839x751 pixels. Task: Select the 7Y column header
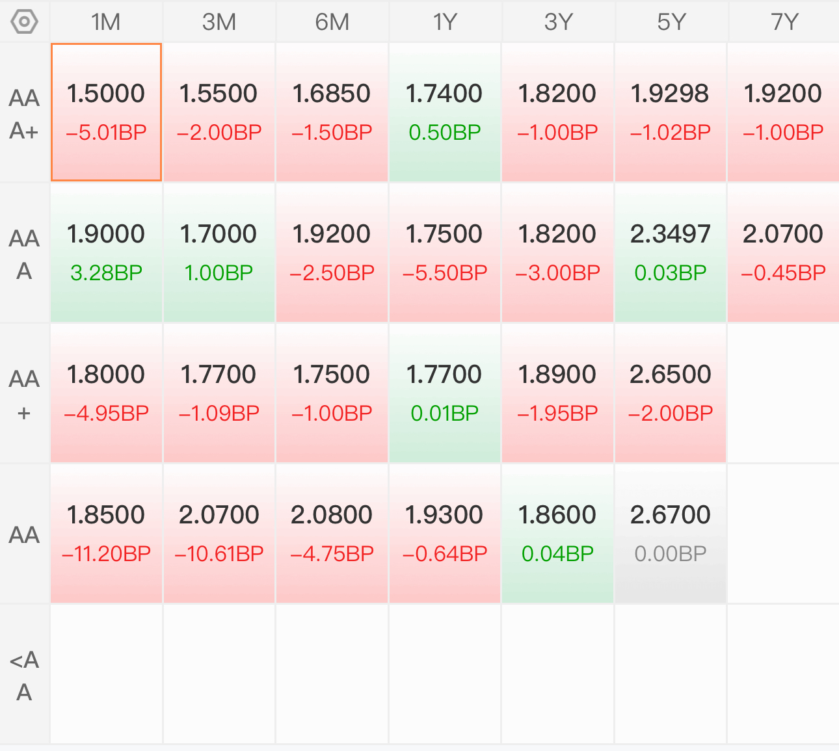(784, 22)
